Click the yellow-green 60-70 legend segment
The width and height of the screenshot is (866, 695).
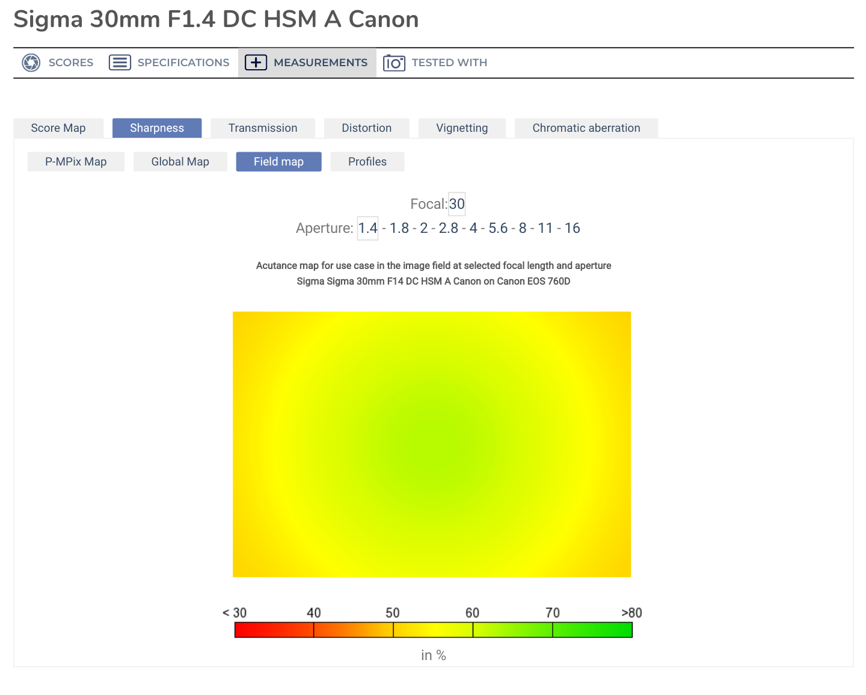coord(513,630)
